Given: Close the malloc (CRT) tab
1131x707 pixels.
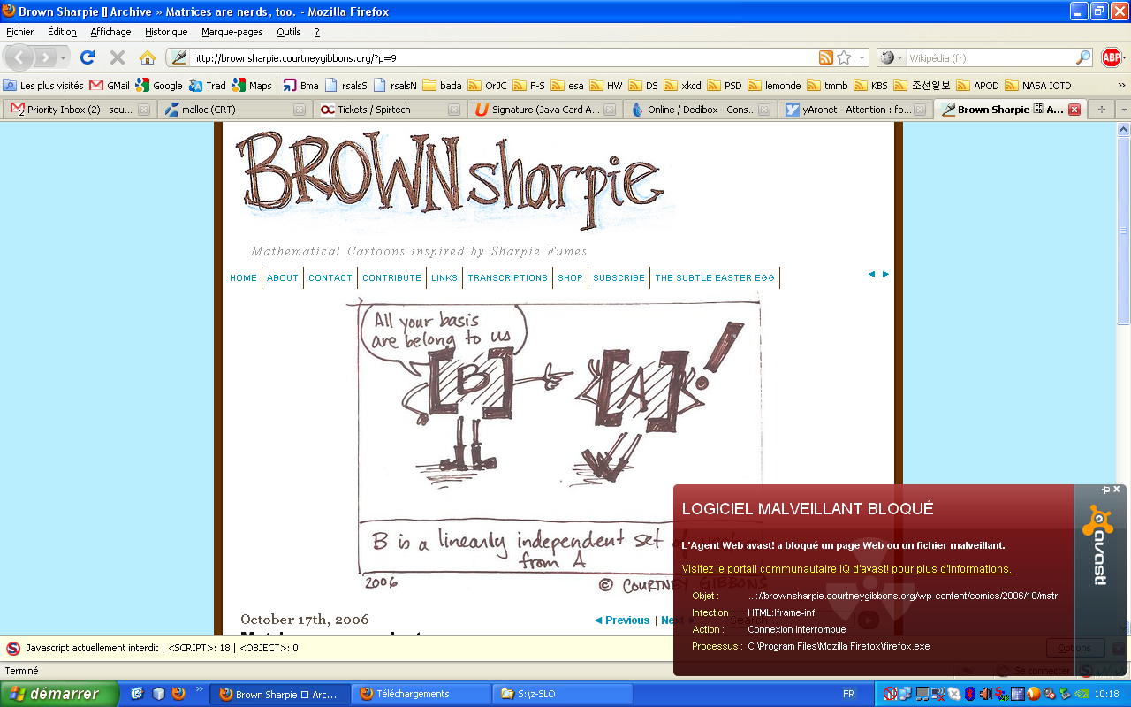Looking at the screenshot, I should click(299, 110).
